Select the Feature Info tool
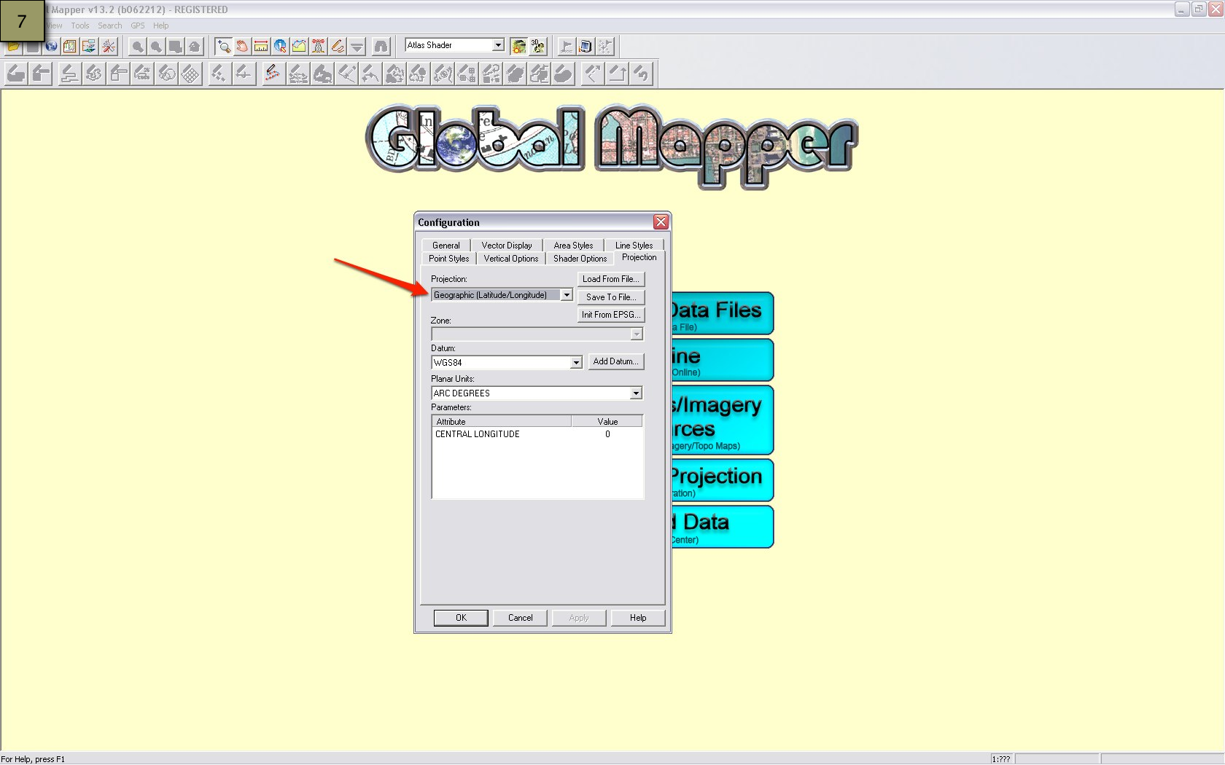Screen dimensions: 1225x765 pos(280,46)
